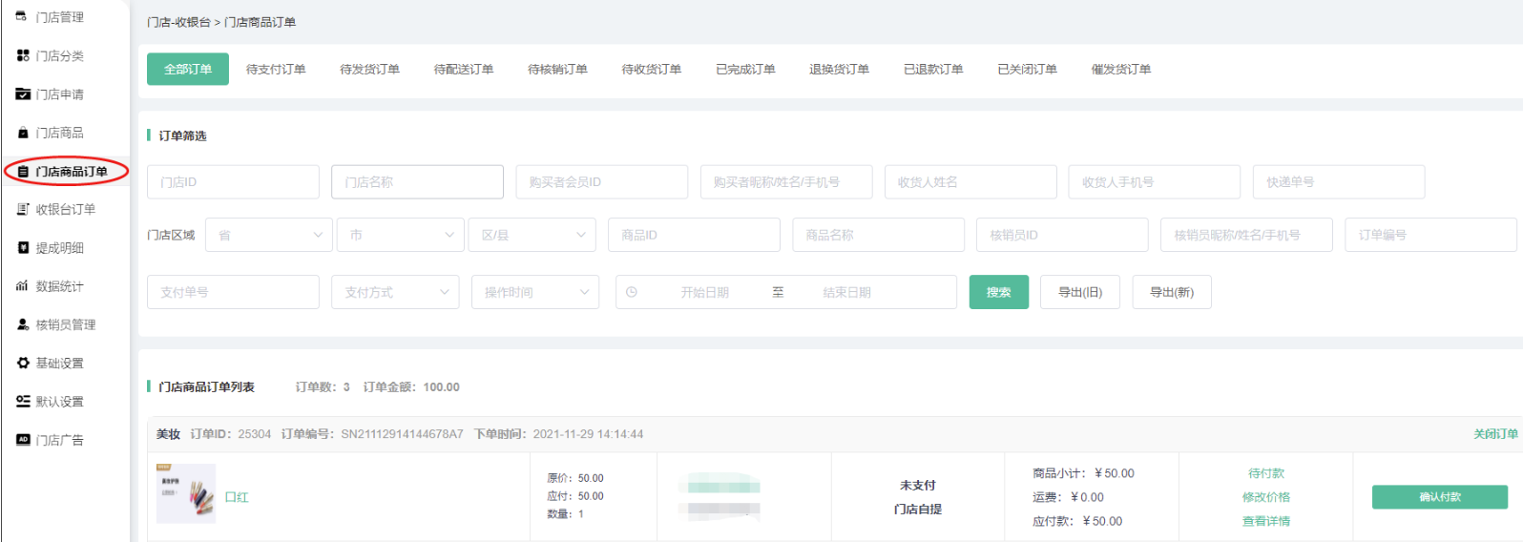This screenshot has width=1523, height=542.
Task: Click the 门店申请 sidebar icon
Action: [23, 94]
